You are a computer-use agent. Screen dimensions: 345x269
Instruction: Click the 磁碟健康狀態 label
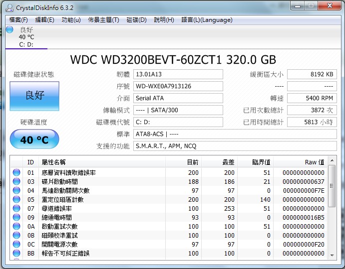(33, 74)
